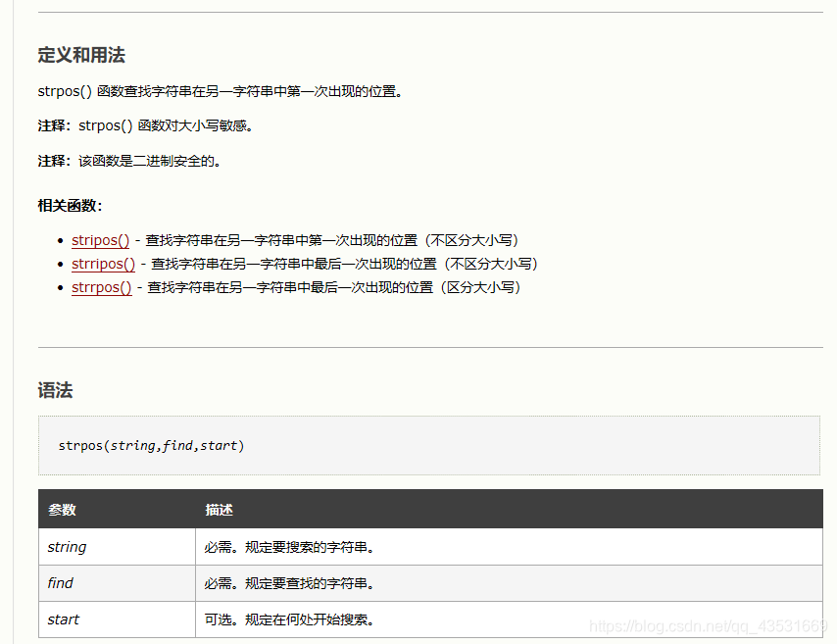
Task: Click the 参数 column header
Action: coord(62,510)
